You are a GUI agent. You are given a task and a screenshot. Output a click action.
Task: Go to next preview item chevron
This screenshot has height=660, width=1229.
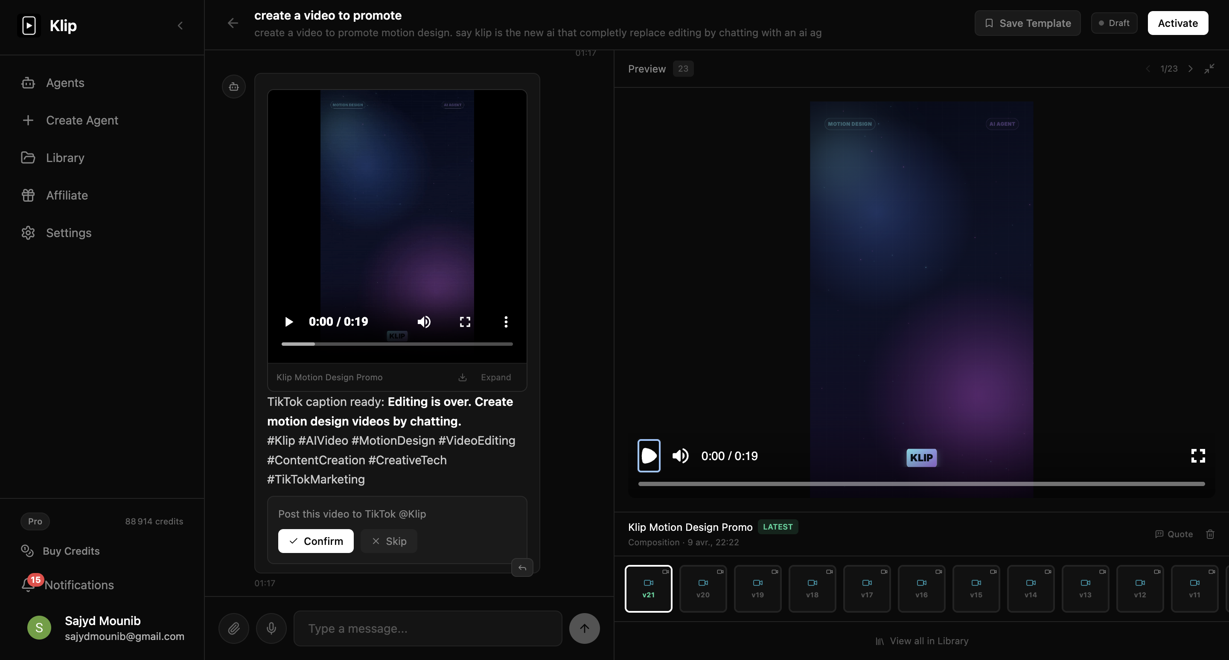tap(1190, 69)
